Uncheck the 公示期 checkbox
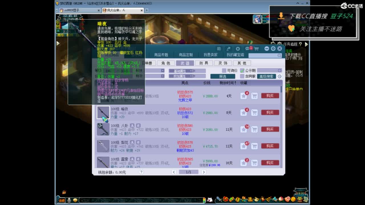 242,71
